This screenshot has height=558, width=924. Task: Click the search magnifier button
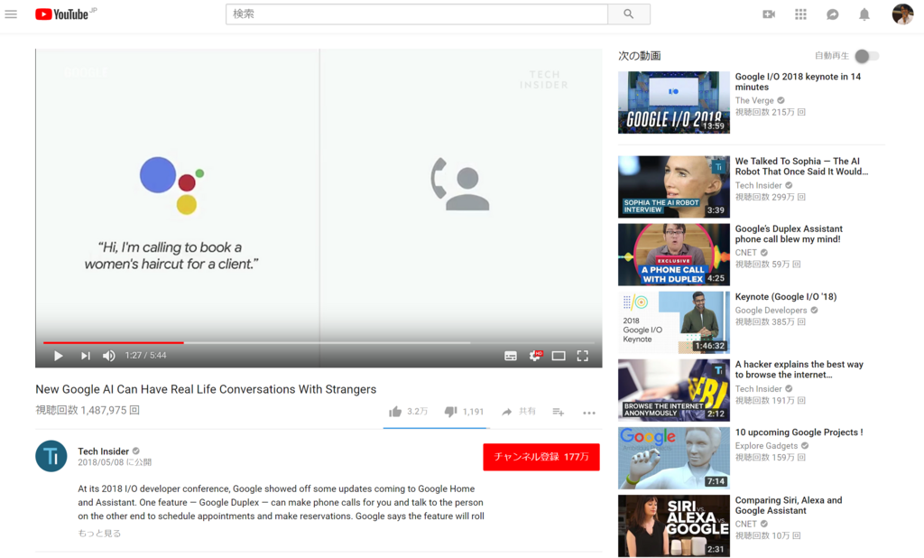click(x=629, y=14)
